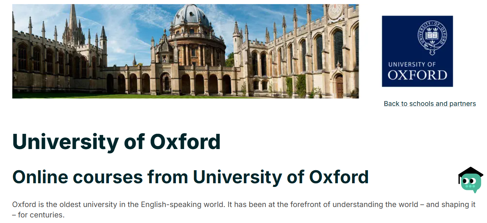Click the 'University of Oxford' main heading
Image resolution: width=487 pixels, height=223 pixels.
coord(116,142)
